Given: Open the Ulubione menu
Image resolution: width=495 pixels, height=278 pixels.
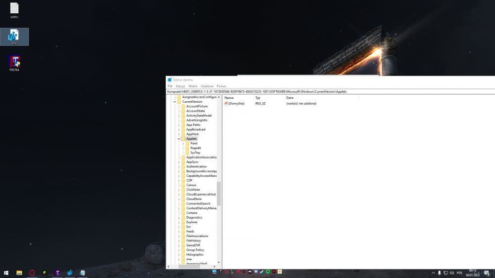Looking at the screenshot, I should click(207, 86).
